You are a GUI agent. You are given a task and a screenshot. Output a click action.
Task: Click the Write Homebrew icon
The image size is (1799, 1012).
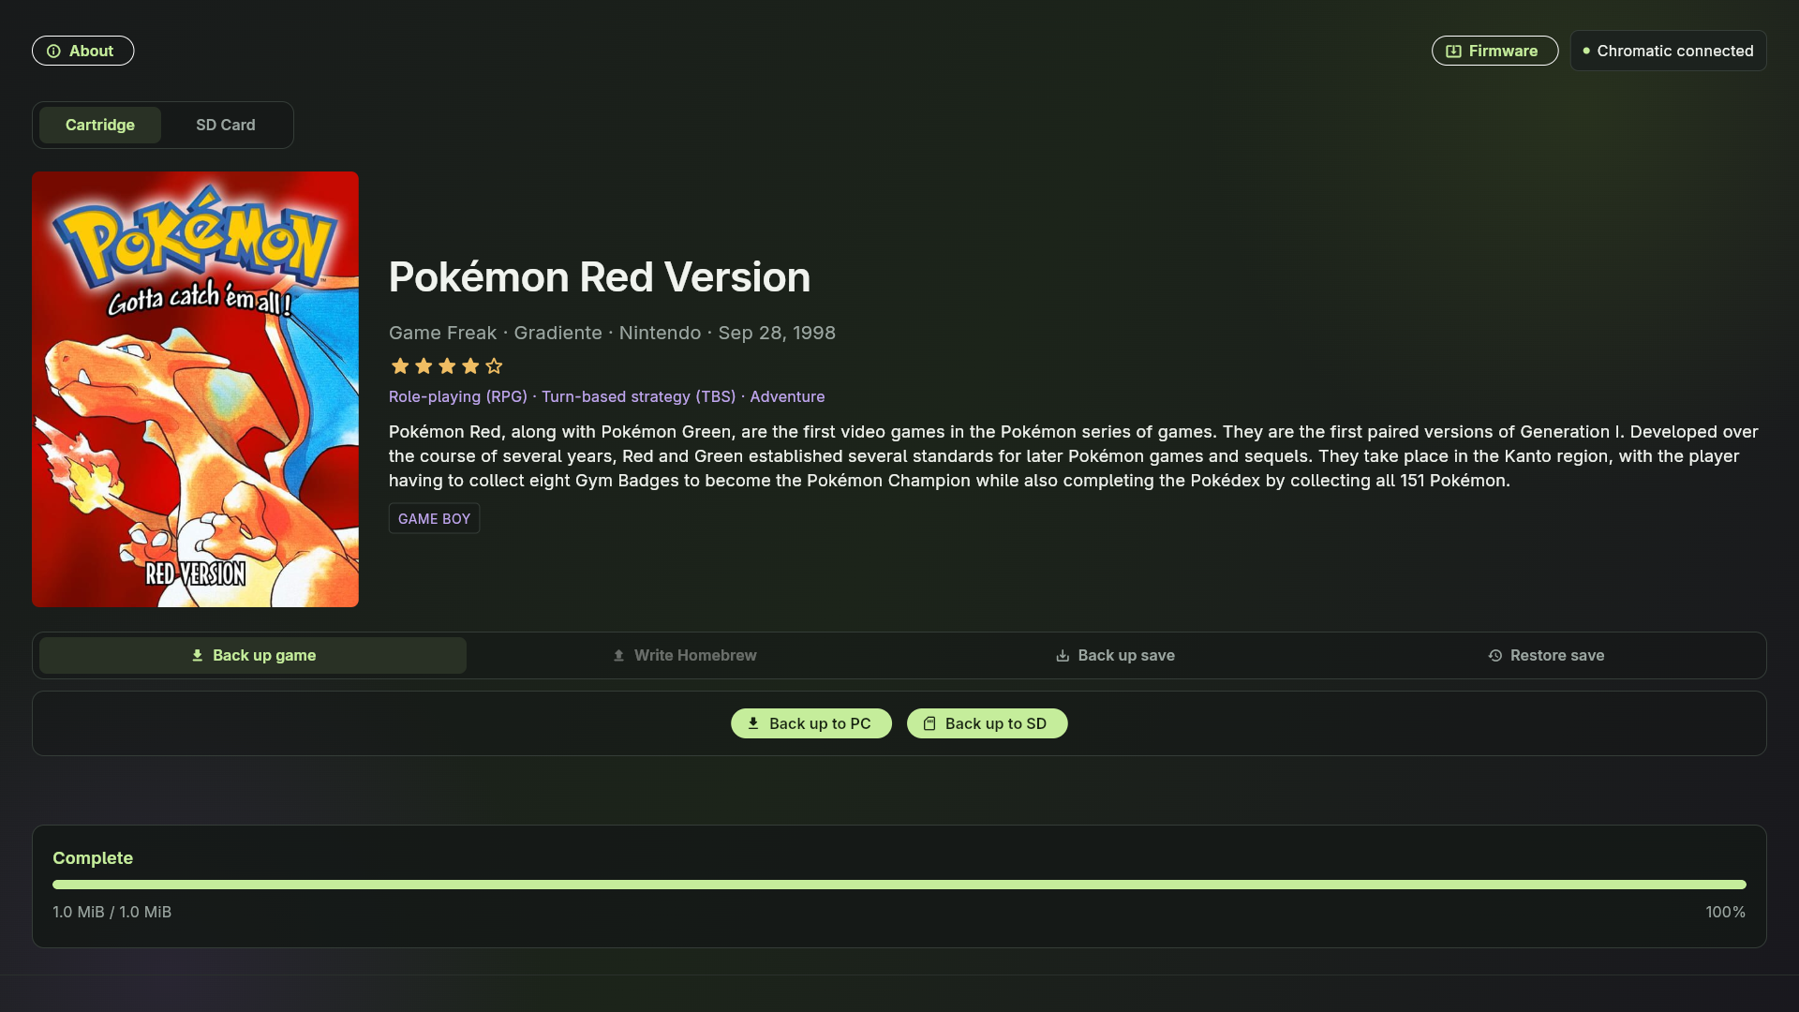618,655
